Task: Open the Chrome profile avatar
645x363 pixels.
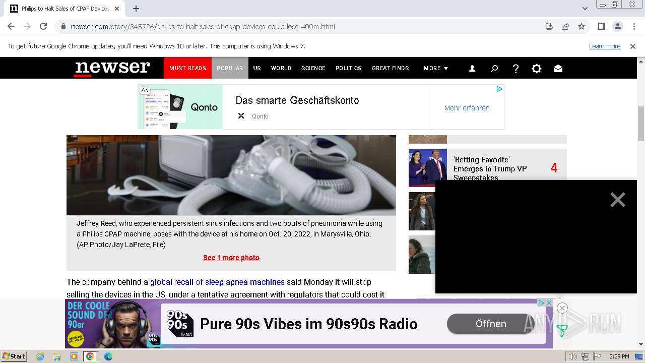Action: 618,26
